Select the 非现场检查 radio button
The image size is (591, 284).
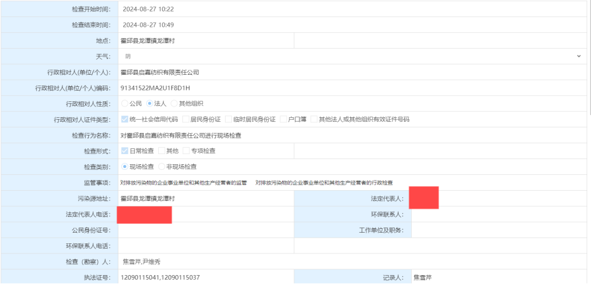coord(161,167)
